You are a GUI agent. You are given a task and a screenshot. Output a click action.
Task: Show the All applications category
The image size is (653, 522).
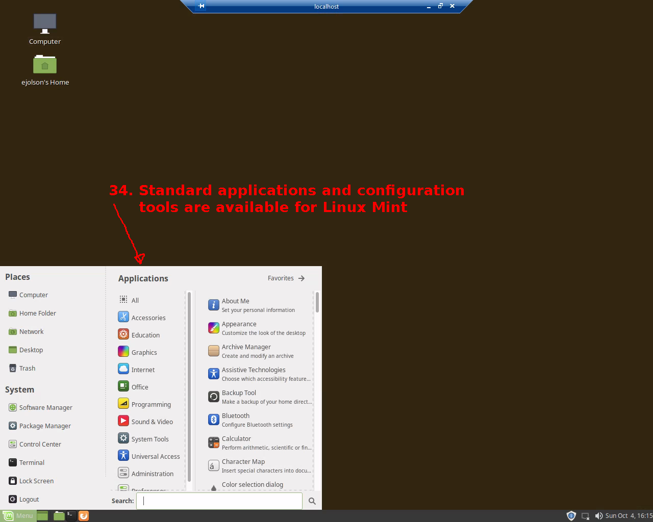coord(129,300)
